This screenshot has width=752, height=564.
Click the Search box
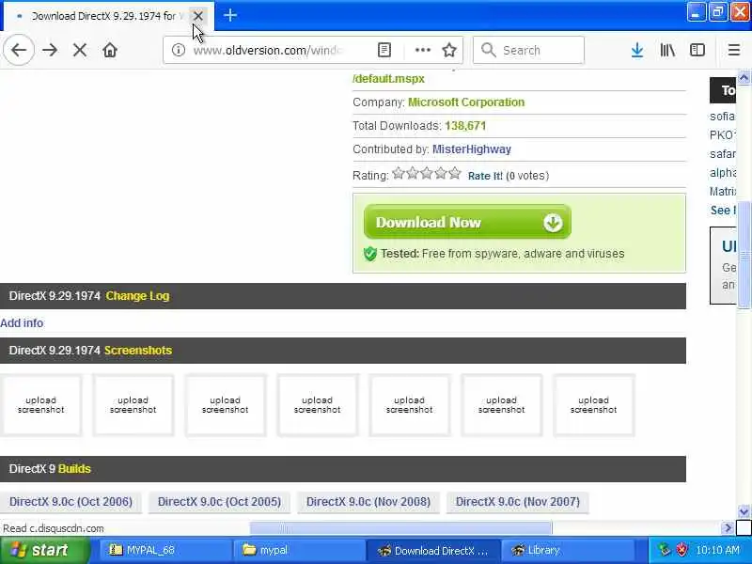pos(528,50)
